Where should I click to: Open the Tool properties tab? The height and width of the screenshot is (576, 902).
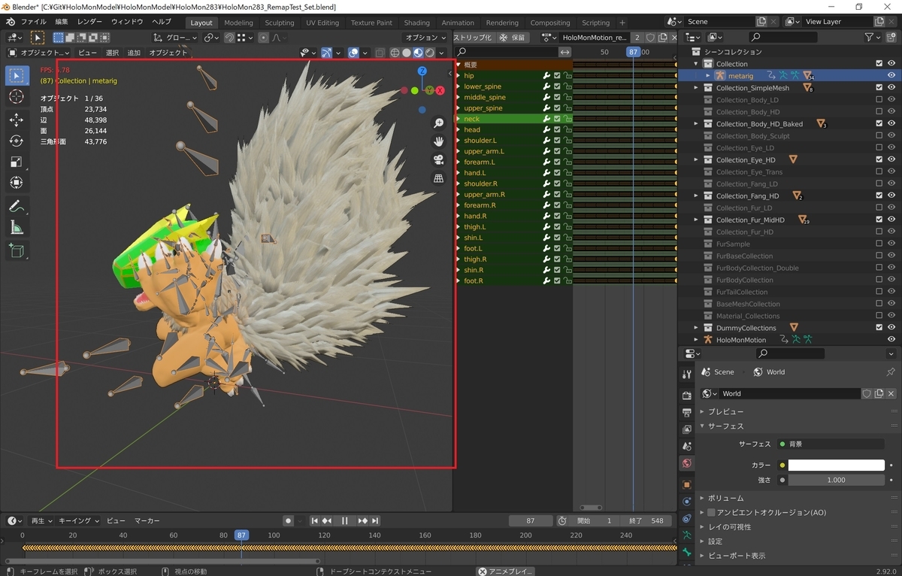[686, 374]
